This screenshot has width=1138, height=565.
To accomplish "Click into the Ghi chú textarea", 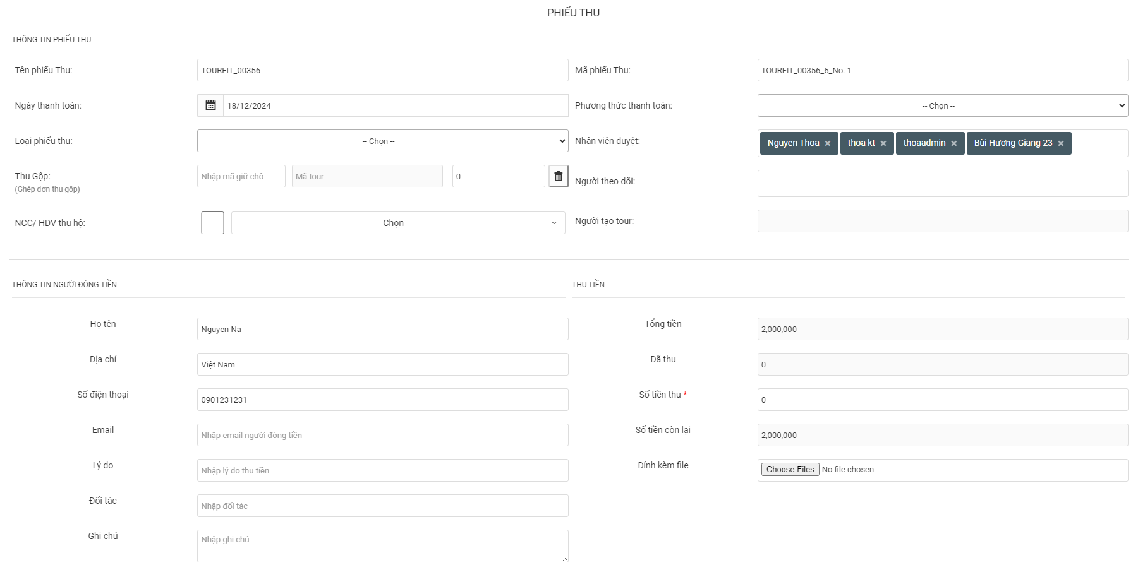I will point(382,546).
